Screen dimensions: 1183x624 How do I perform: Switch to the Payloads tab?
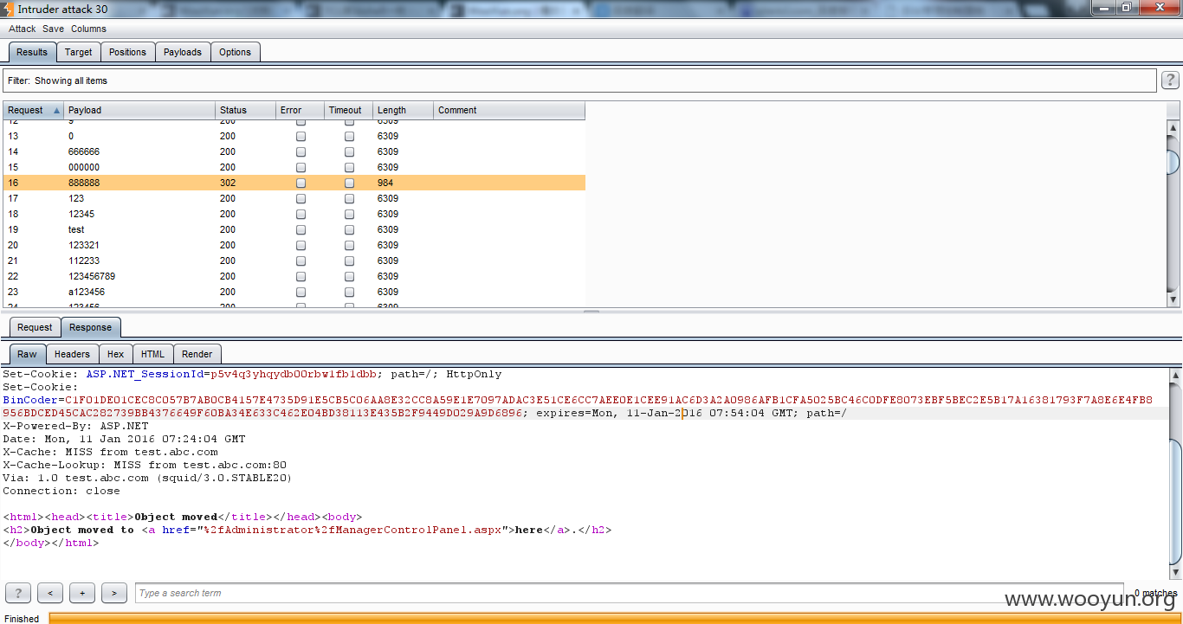[x=183, y=52]
